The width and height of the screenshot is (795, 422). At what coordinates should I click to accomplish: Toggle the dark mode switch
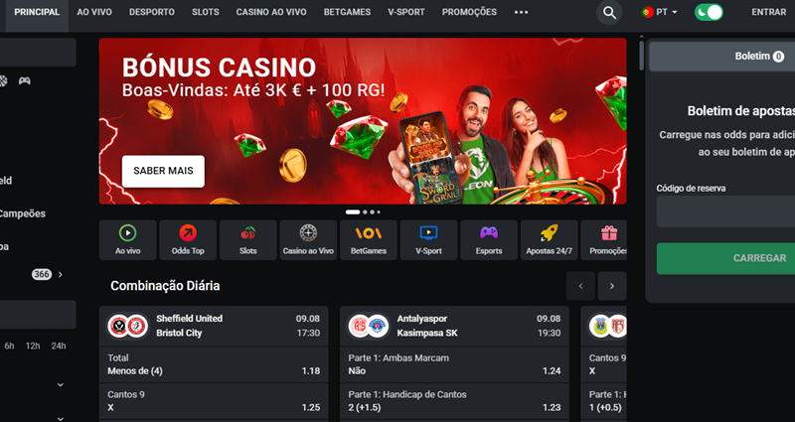709,12
